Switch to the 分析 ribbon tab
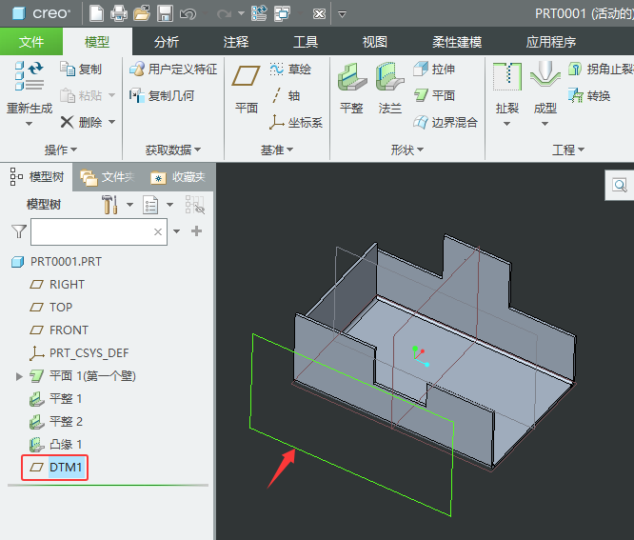Screen dimensions: 634x540 (x=167, y=42)
